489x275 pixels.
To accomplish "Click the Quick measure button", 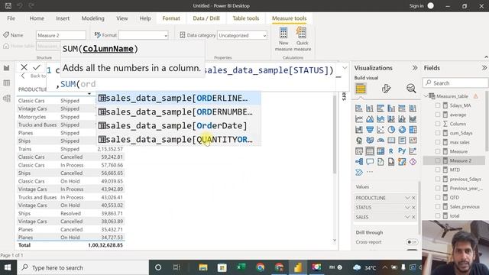I will coord(303,39).
